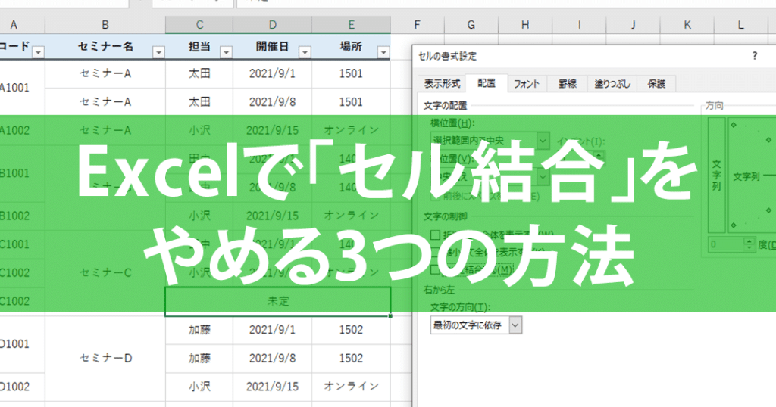Select the 1501 cell beside 2021/9/8
776x407 pixels.
pos(351,101)
